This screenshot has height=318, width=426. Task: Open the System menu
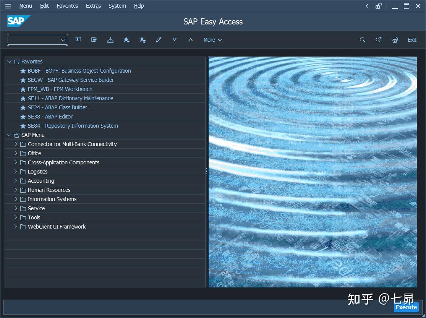tap(117, 6)
